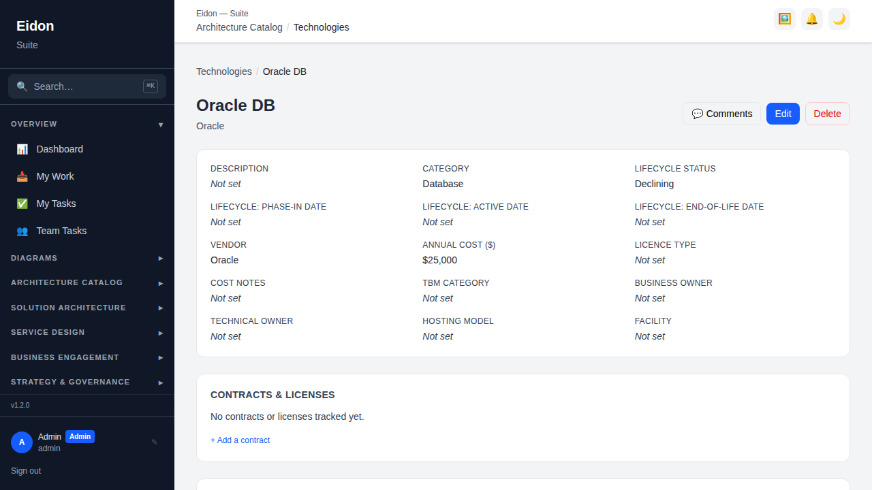Click Not set under Technical Owner
This screenshot has width=872, height=490.
tap(225, 336)
